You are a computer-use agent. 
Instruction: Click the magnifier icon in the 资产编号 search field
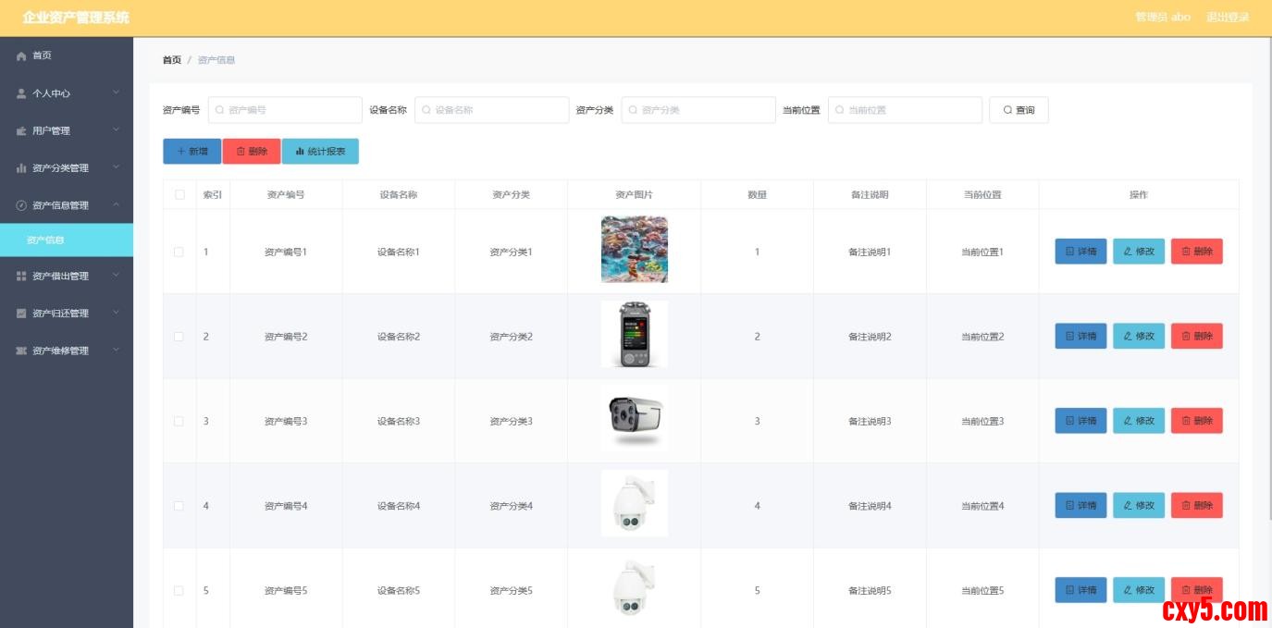click(x=219, y=110)
